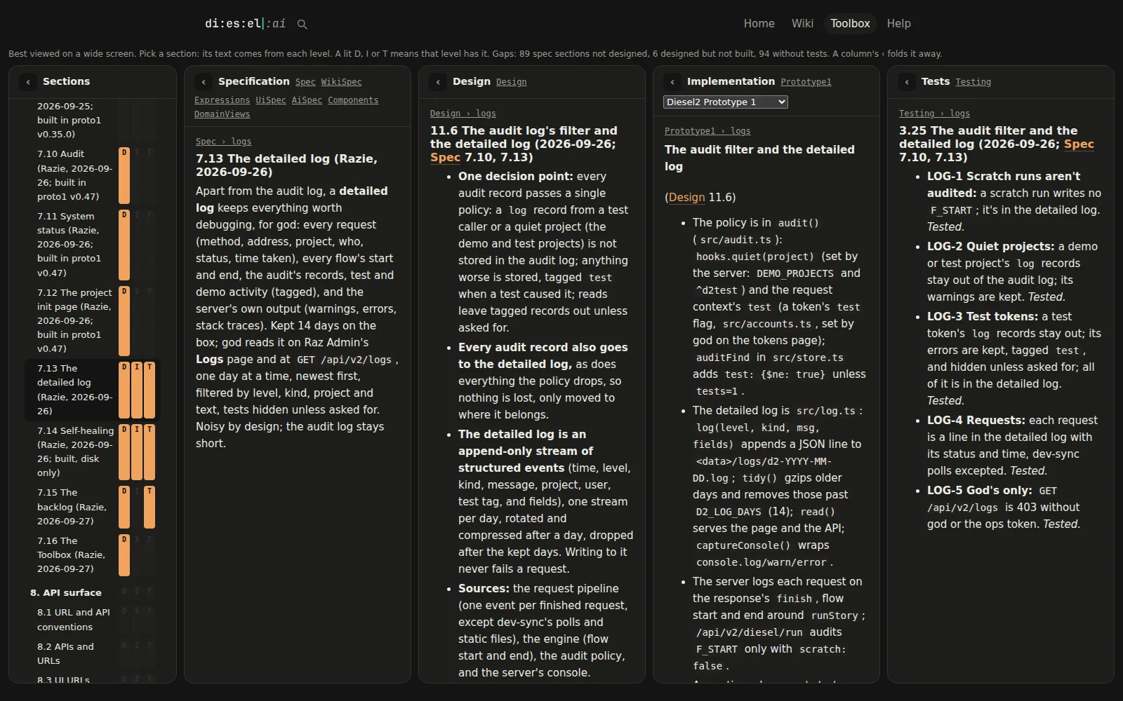Go to the Wiki page

(x=802, y=24)
